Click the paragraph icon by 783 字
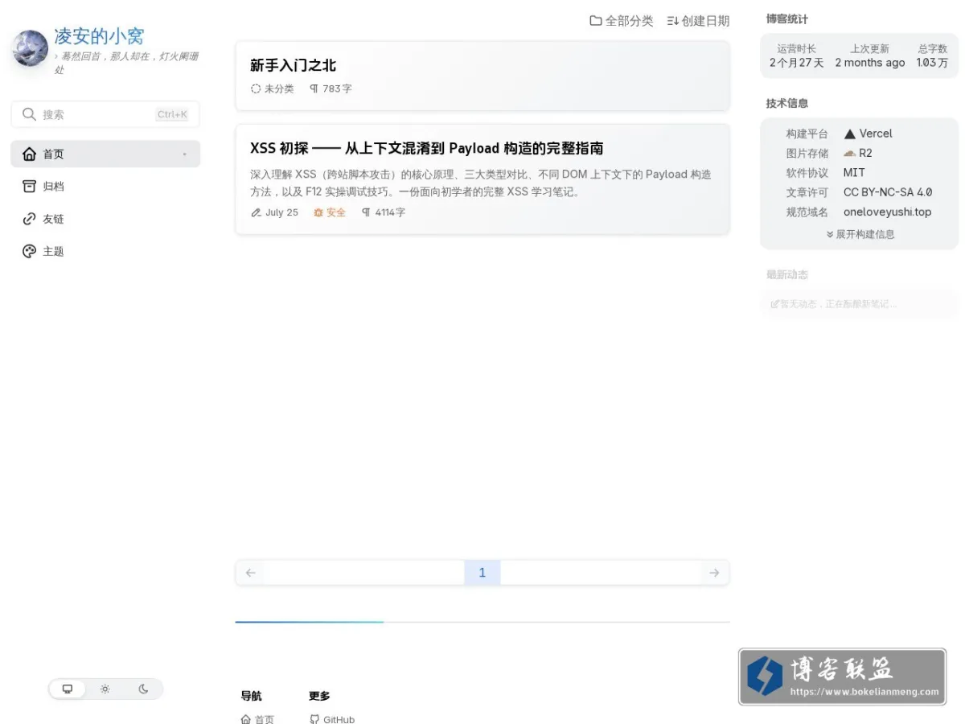The image size is (965, 724). click(x=314, y=88)
